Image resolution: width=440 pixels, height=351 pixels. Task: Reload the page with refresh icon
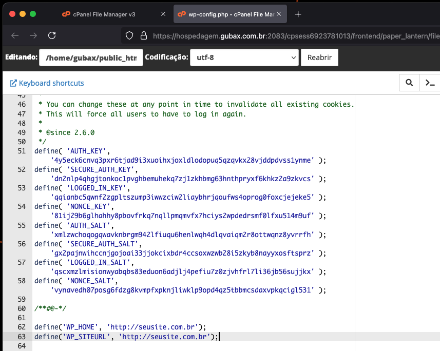click(52, 35)
